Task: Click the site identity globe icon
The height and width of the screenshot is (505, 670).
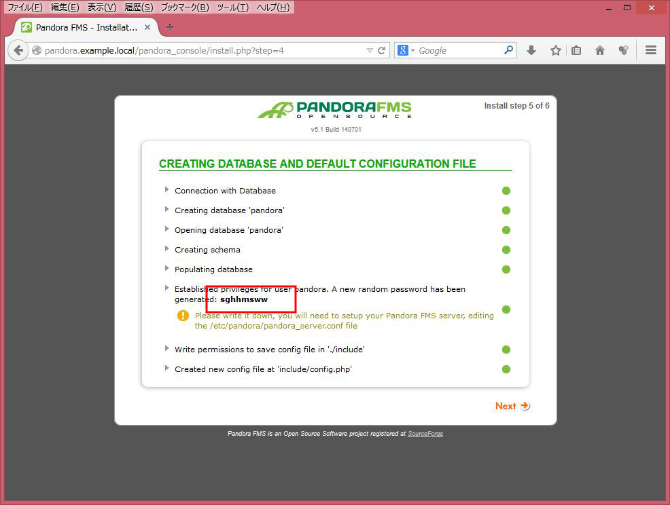Action: 37,50
